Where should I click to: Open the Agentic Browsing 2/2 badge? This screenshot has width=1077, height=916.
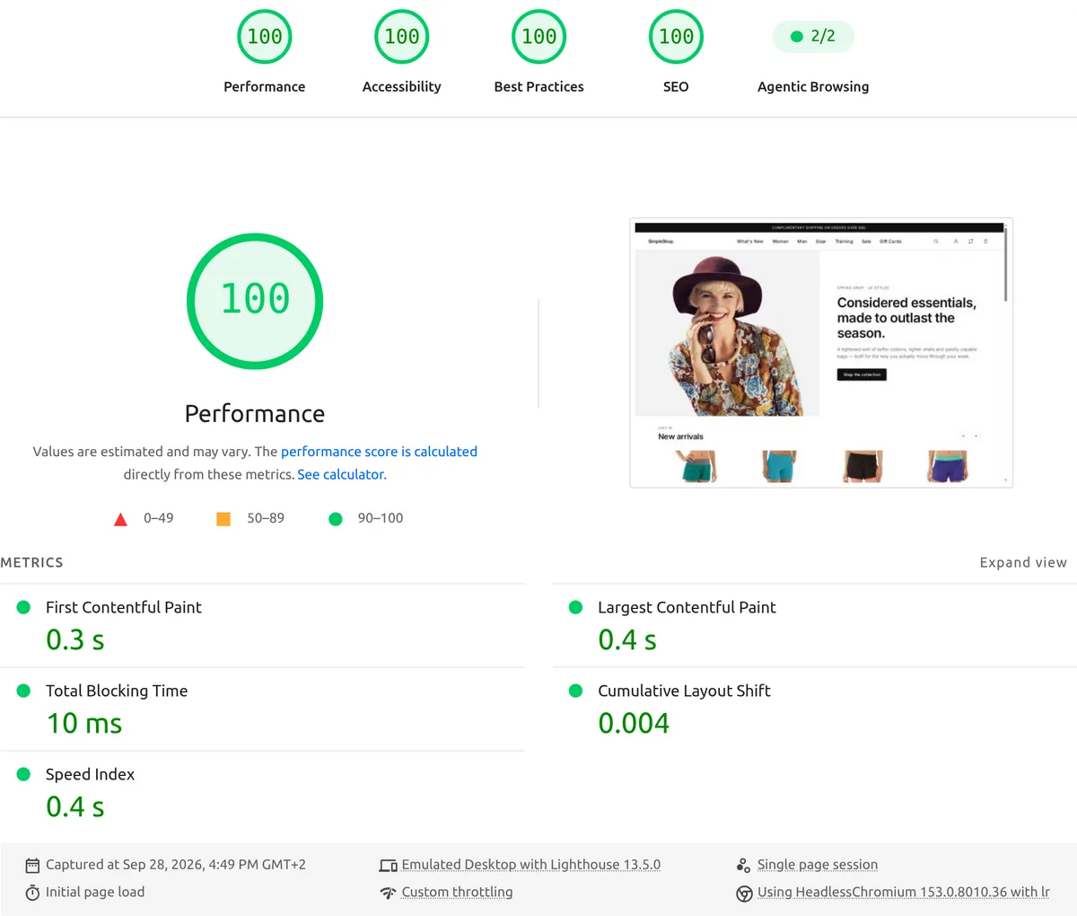[x=813, y=36]
